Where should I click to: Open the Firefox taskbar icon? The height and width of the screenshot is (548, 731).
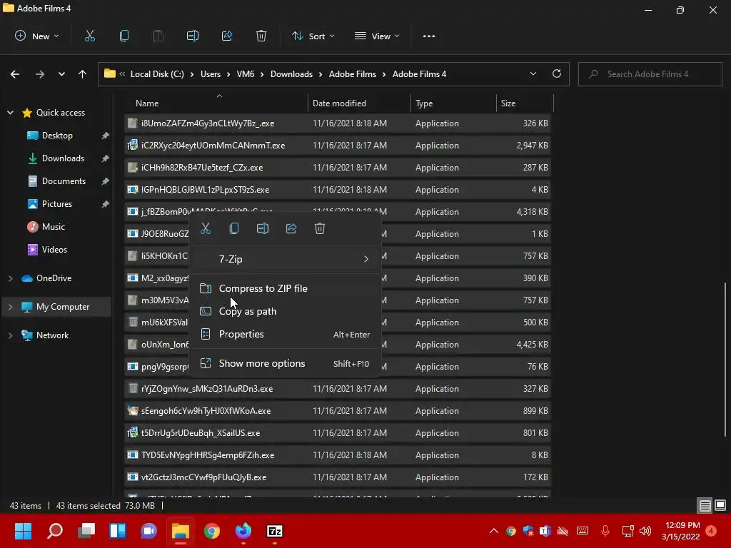[243, 531]
